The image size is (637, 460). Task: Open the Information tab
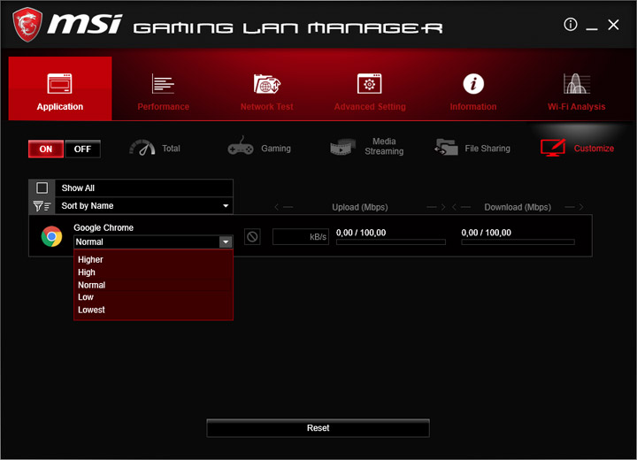tap(473, 88)
